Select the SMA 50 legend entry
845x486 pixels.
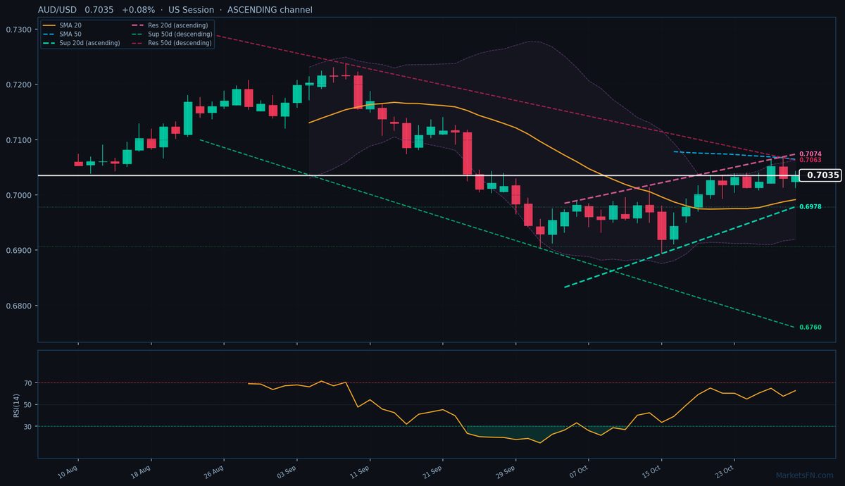[62, 34]
